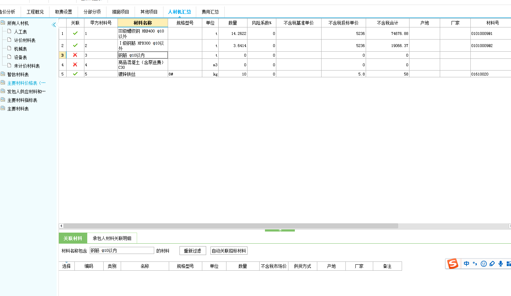Switch to 造价分析 tab
The width and height of the screenshot is (511, 296).
point(9,12)
